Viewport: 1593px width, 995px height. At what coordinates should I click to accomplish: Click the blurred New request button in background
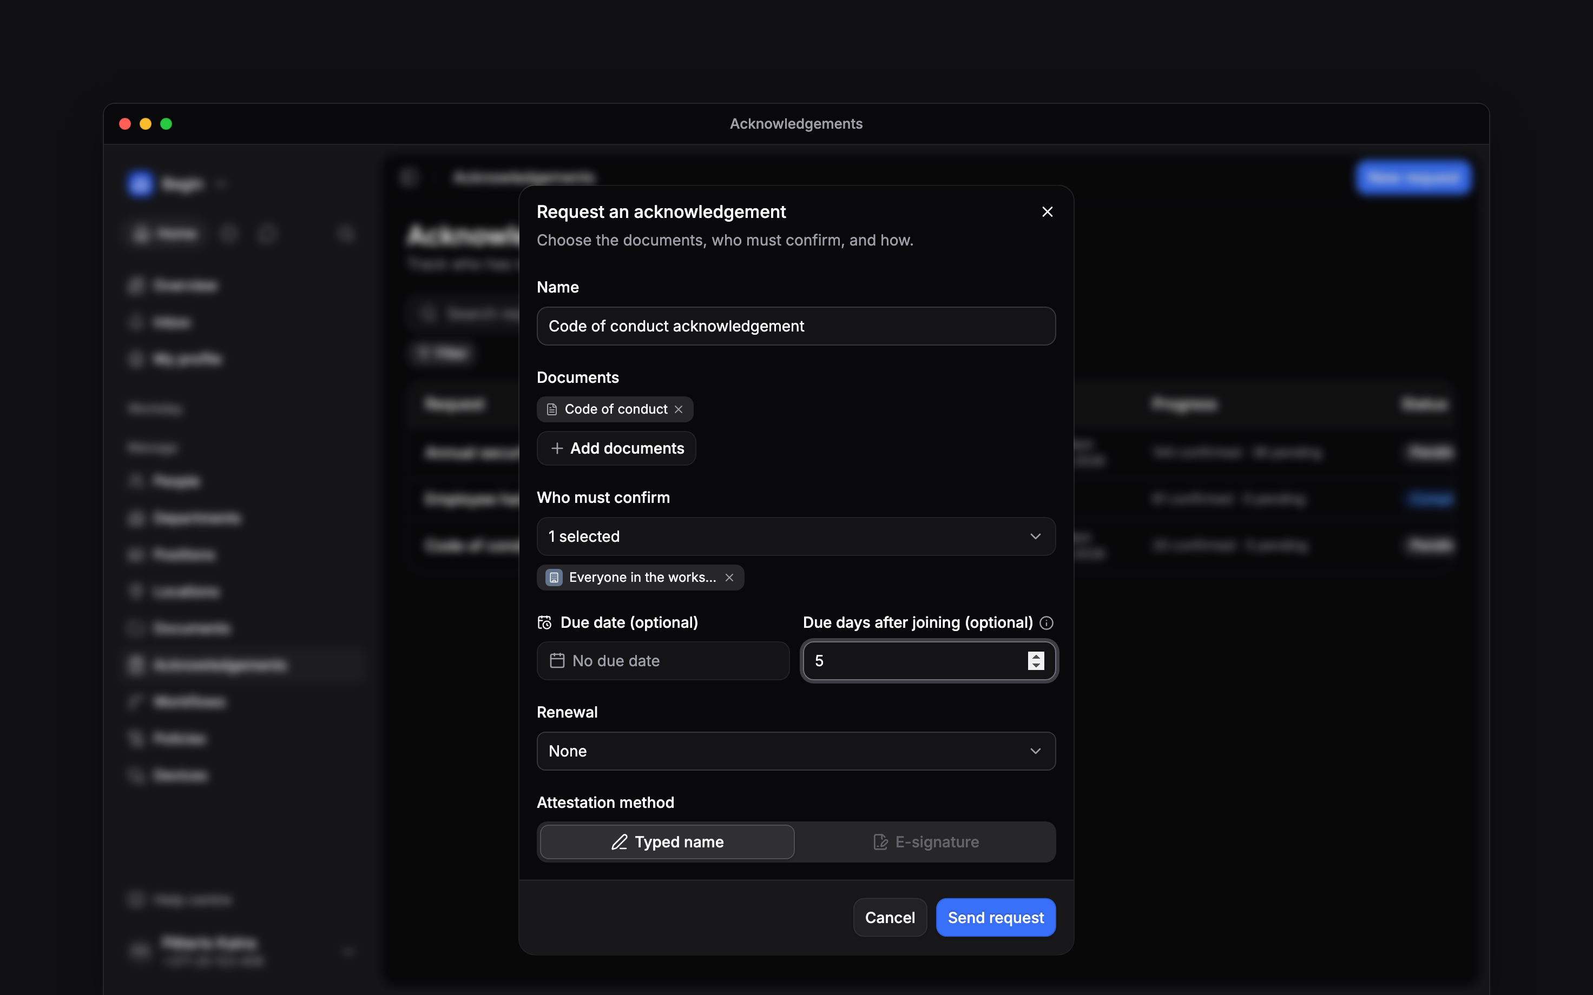(1413, 178)
